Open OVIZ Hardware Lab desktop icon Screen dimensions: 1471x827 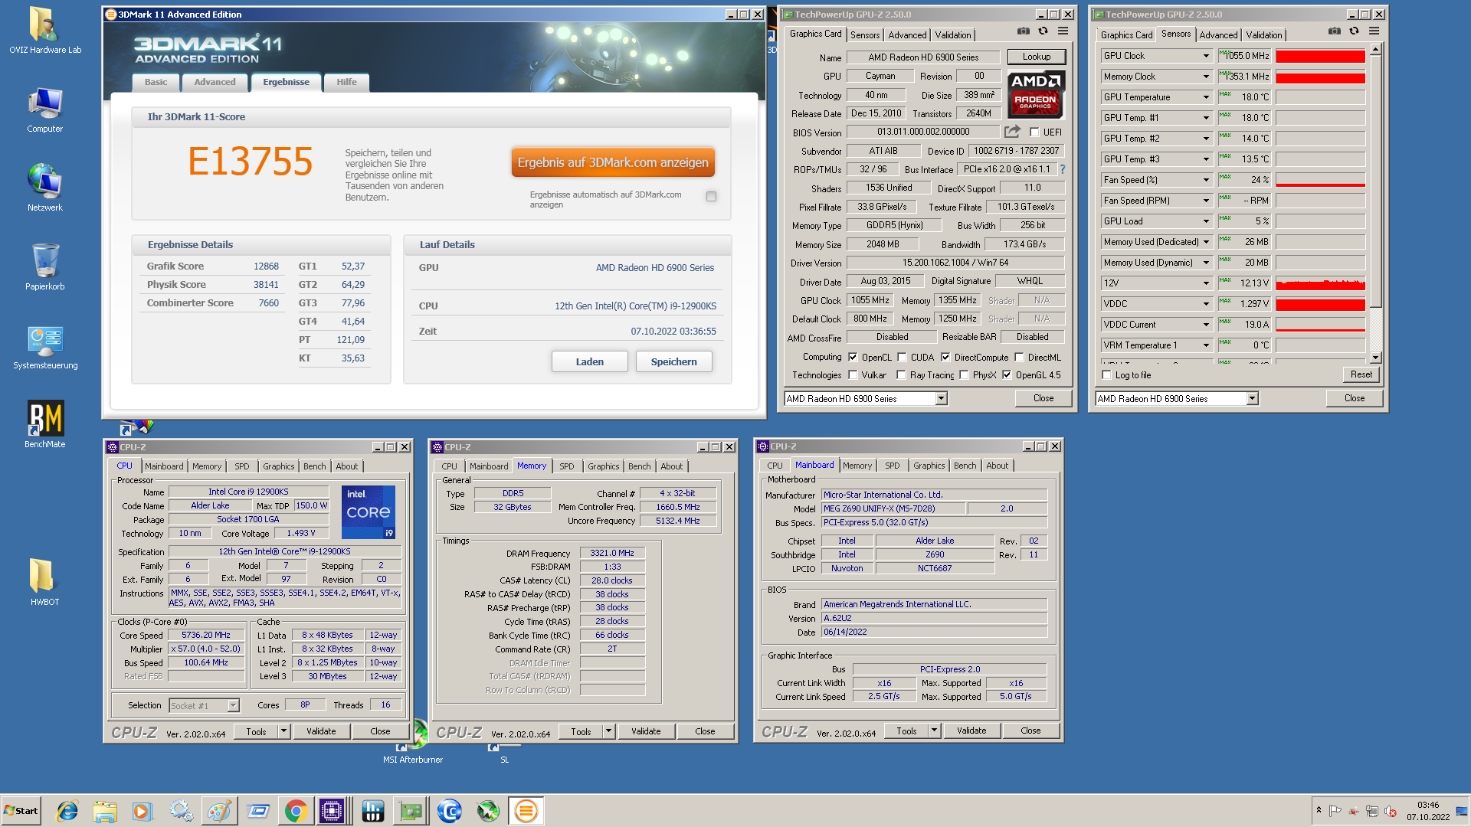[45, 31]
